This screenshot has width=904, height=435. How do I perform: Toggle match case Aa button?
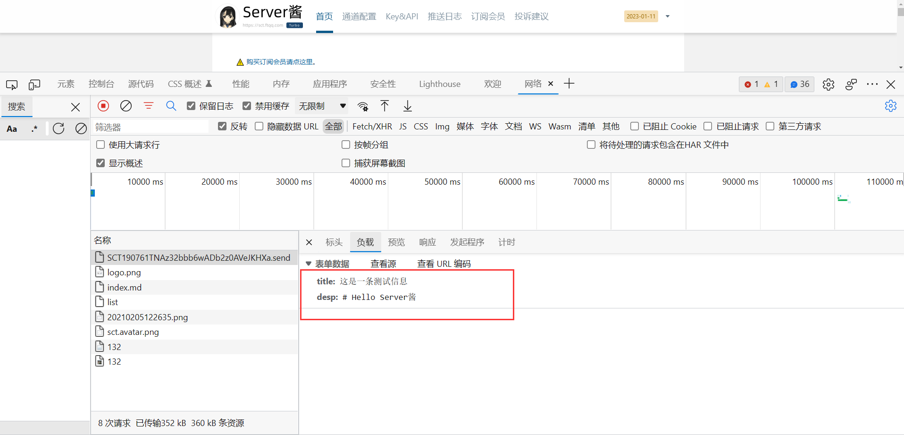pos(12,129)
